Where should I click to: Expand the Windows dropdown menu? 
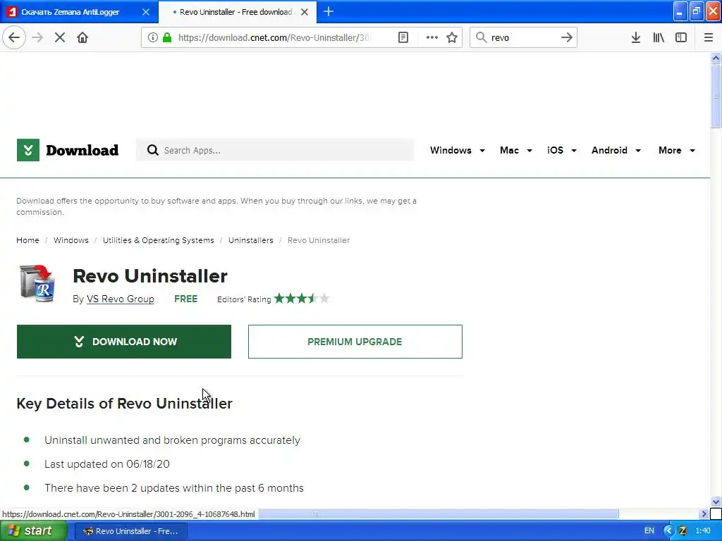point(457,150)
